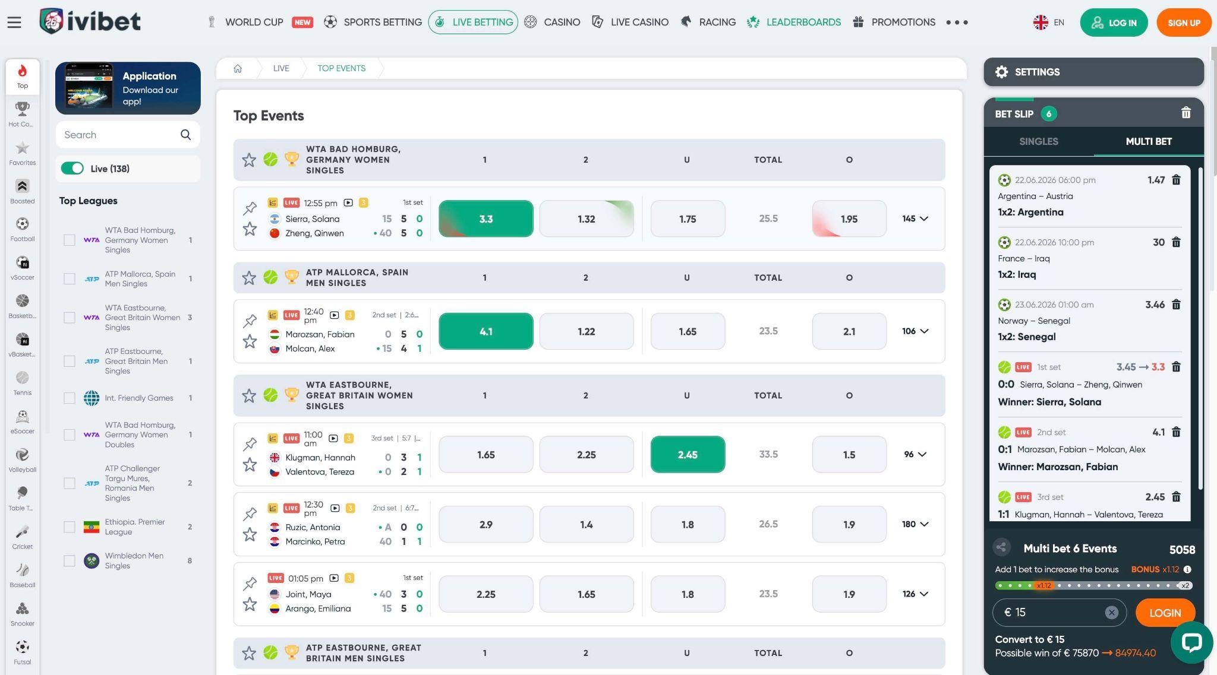Select odds 1.32 for Zheng, Qinwen
Viewport: 1217px width, 675px height.
pyautogui.click(x=587, y=218)
